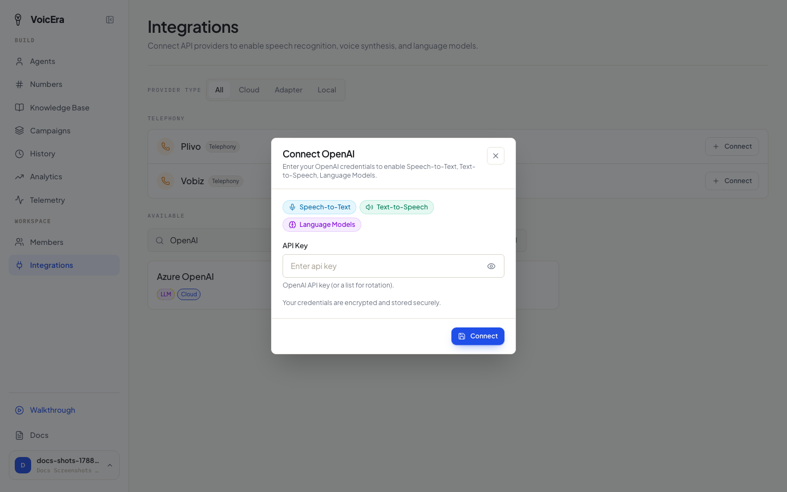The width and height of the screenshot is (787, 492).
Task: Click the Language Models label text
Action: (327, 225)
